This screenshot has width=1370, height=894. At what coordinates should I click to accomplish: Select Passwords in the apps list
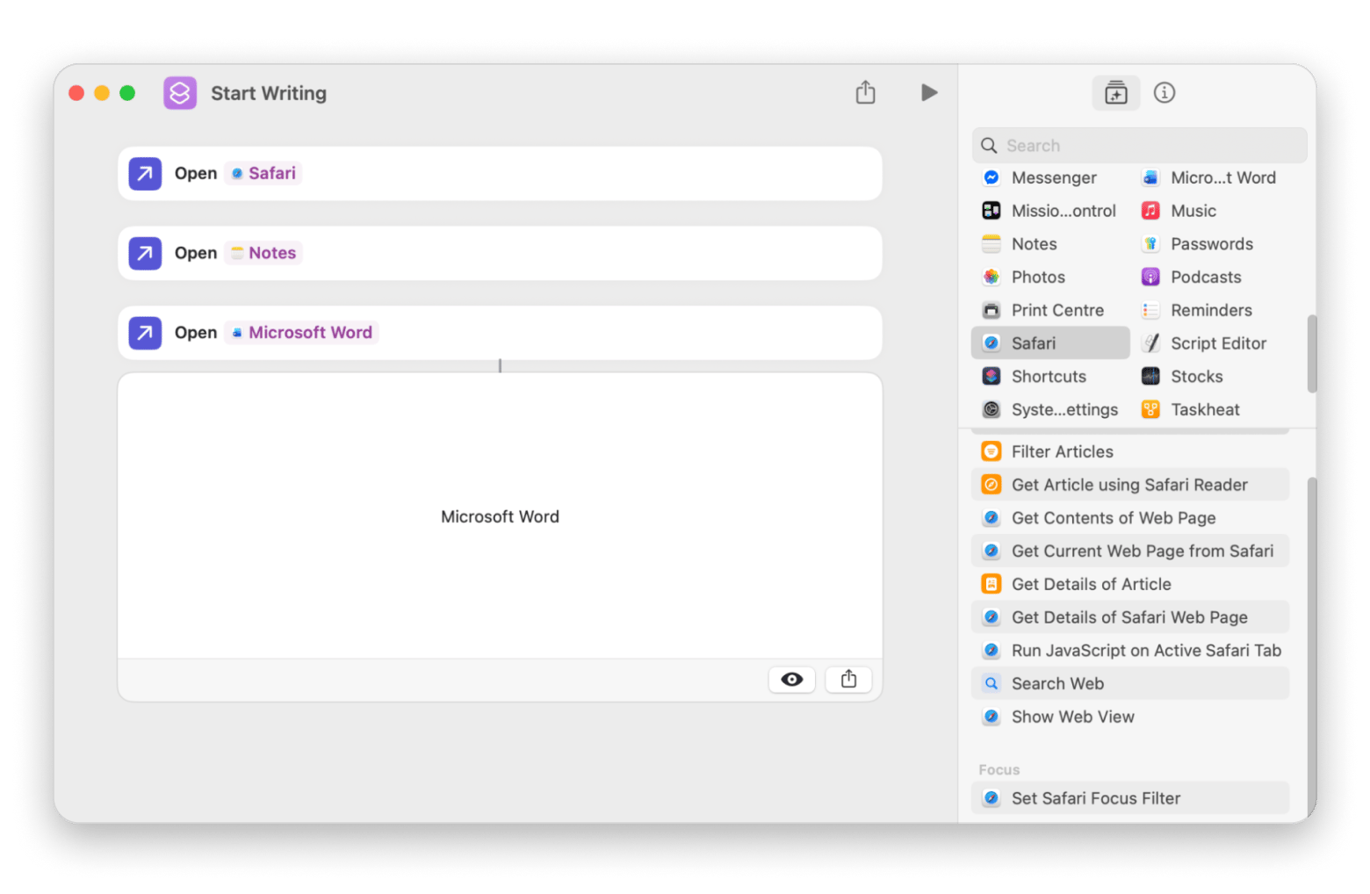[x=1211, y=244]
